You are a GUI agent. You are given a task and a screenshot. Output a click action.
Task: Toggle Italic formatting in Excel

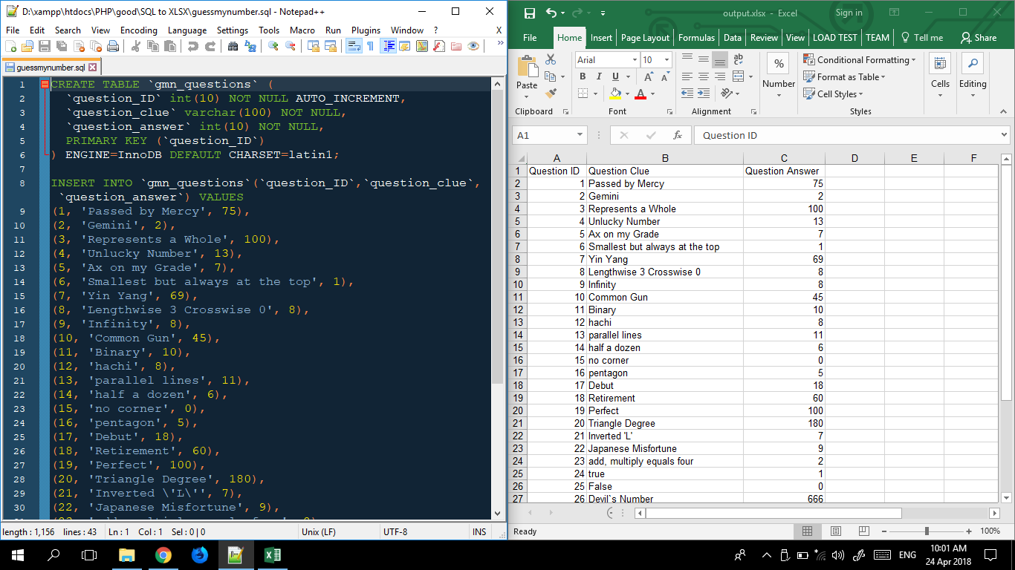point(599,76)
